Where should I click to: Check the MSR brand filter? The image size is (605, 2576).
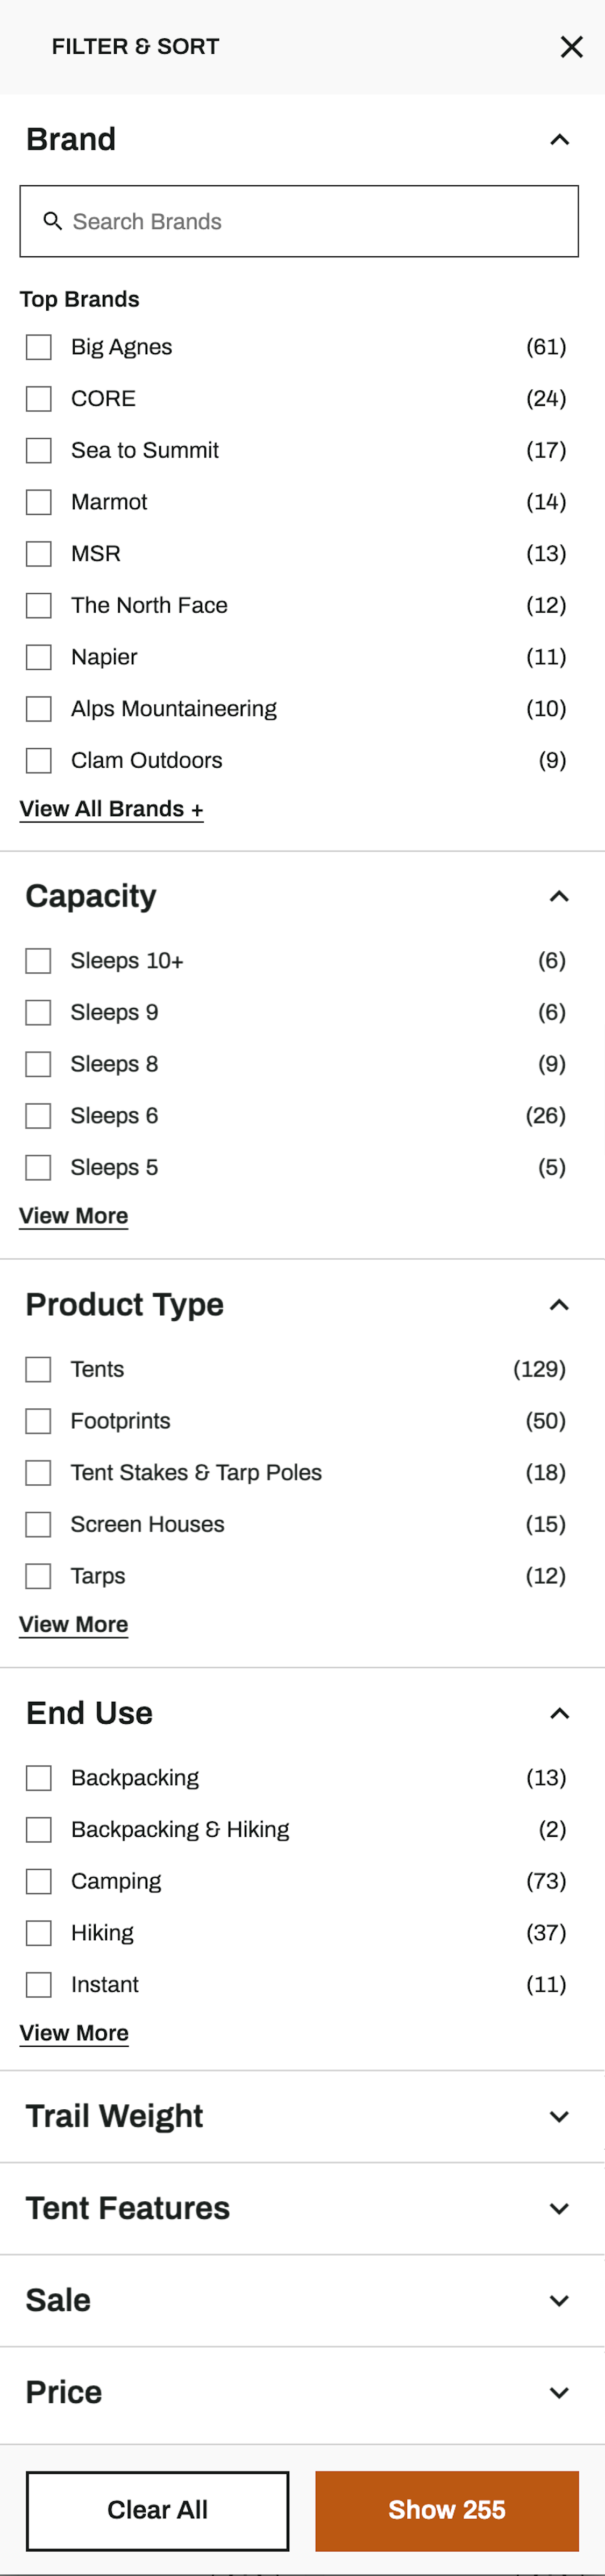point(38,553)
